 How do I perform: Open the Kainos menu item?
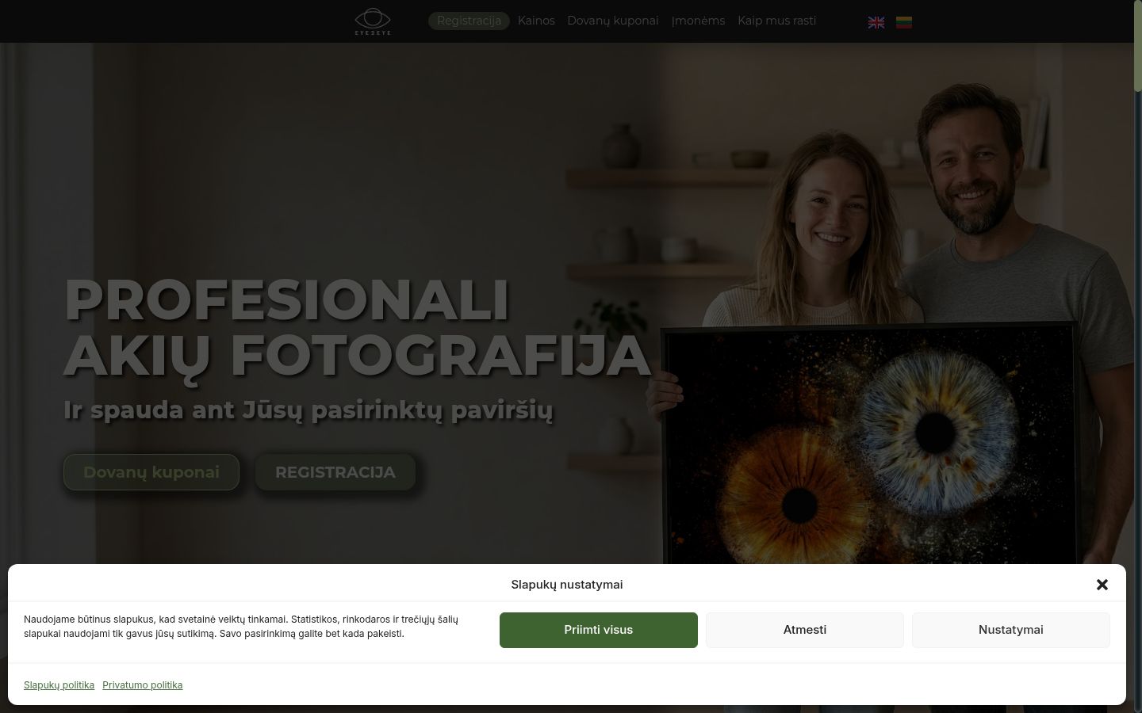coord(536,21)
